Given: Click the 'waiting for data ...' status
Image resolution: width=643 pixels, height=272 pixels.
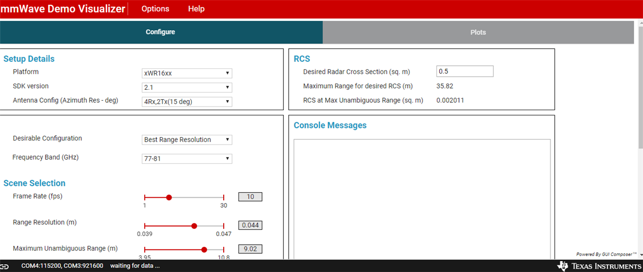Looking at the screenshot, I should (x=135, y=266).
